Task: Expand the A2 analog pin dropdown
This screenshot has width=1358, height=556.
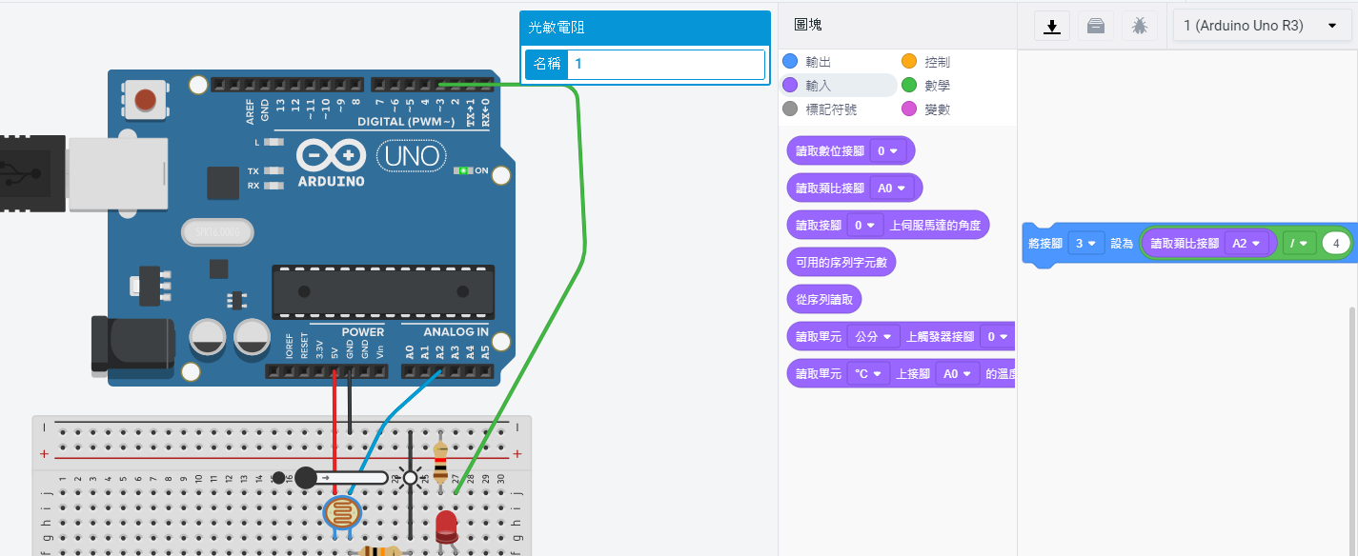Action: point(1246,244)
